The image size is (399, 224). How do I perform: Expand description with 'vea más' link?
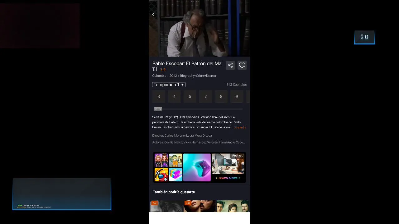(240, 127)
